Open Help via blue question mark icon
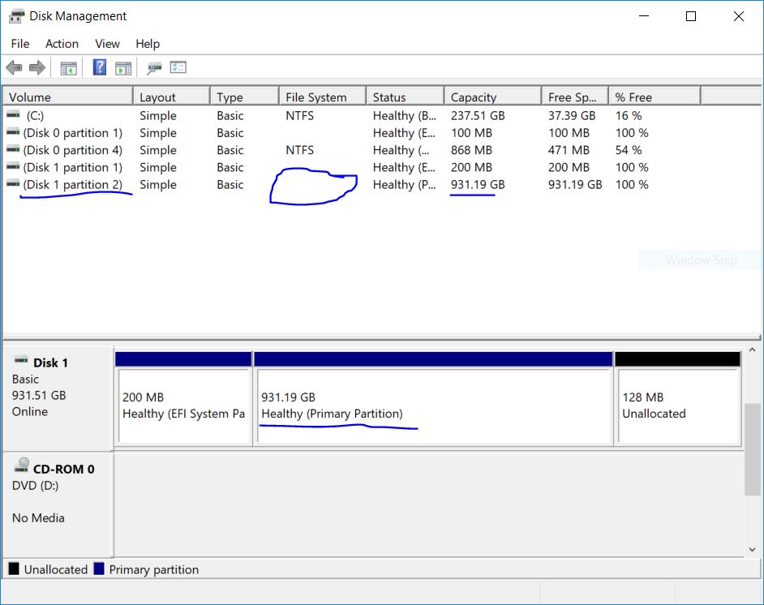Image resolution: width=764 pixels, height=605 pixels. click(100, 67)
